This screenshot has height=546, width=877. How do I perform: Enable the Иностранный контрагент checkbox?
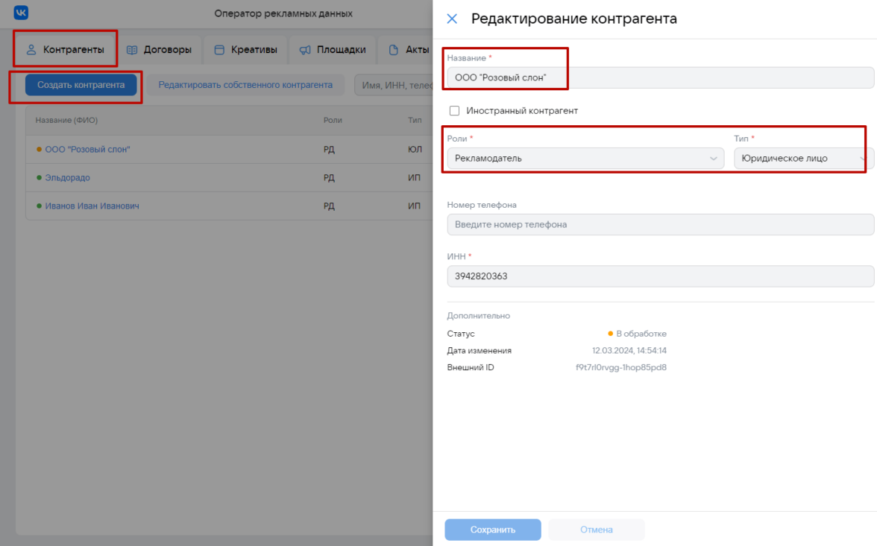coord(454,111)
